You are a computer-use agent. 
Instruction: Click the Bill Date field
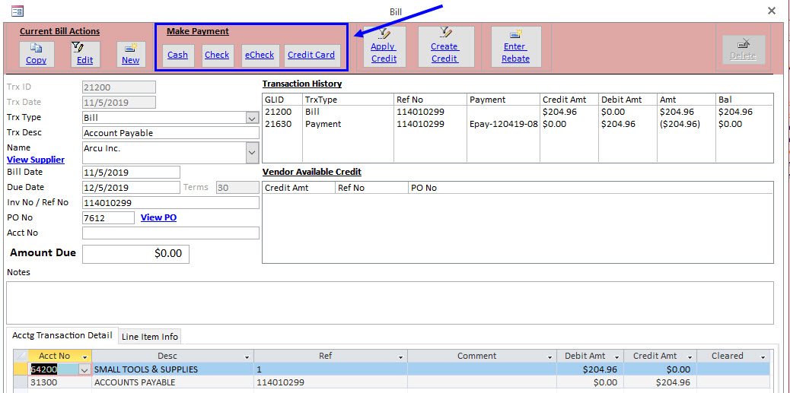tap(131, 172)
